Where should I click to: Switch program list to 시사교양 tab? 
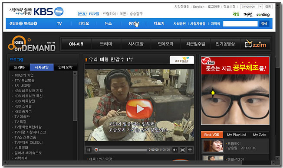[42, 67]
